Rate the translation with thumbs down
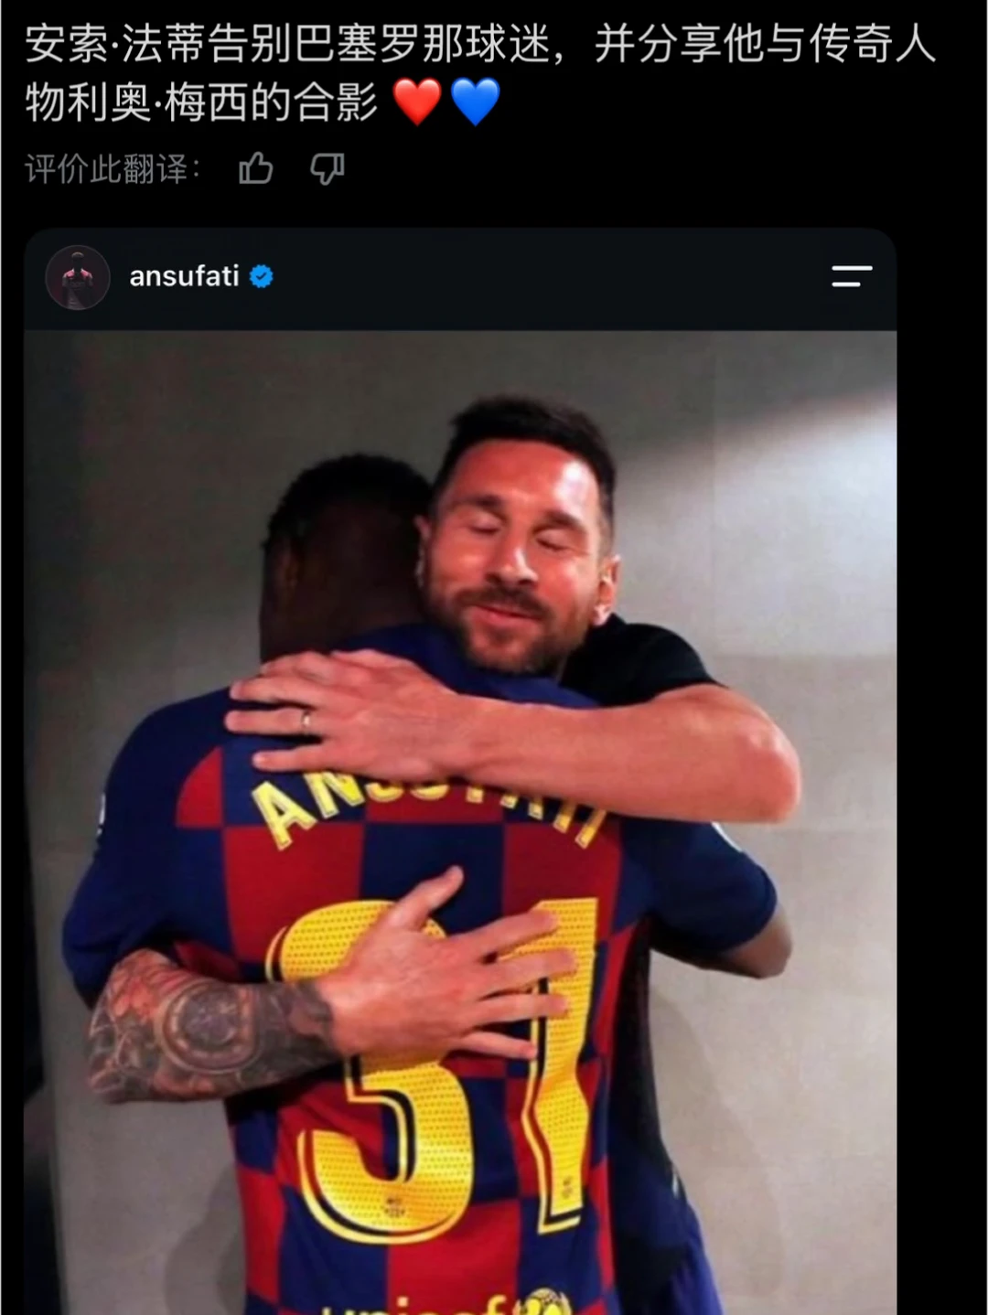Screen dimensions: 988x1315 (x=327, y=169)
